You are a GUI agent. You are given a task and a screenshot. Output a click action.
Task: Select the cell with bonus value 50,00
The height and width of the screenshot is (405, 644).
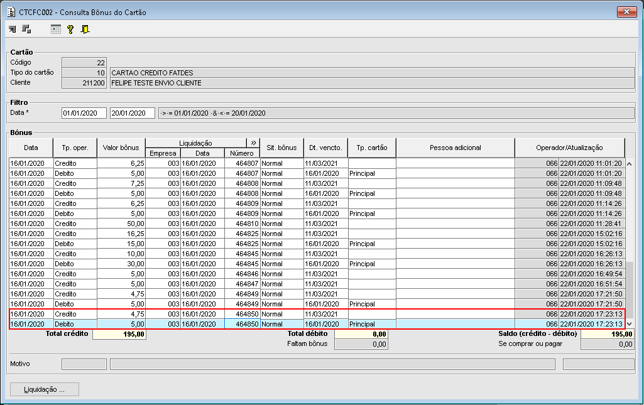pyautogui.click(x=121, y=224)
